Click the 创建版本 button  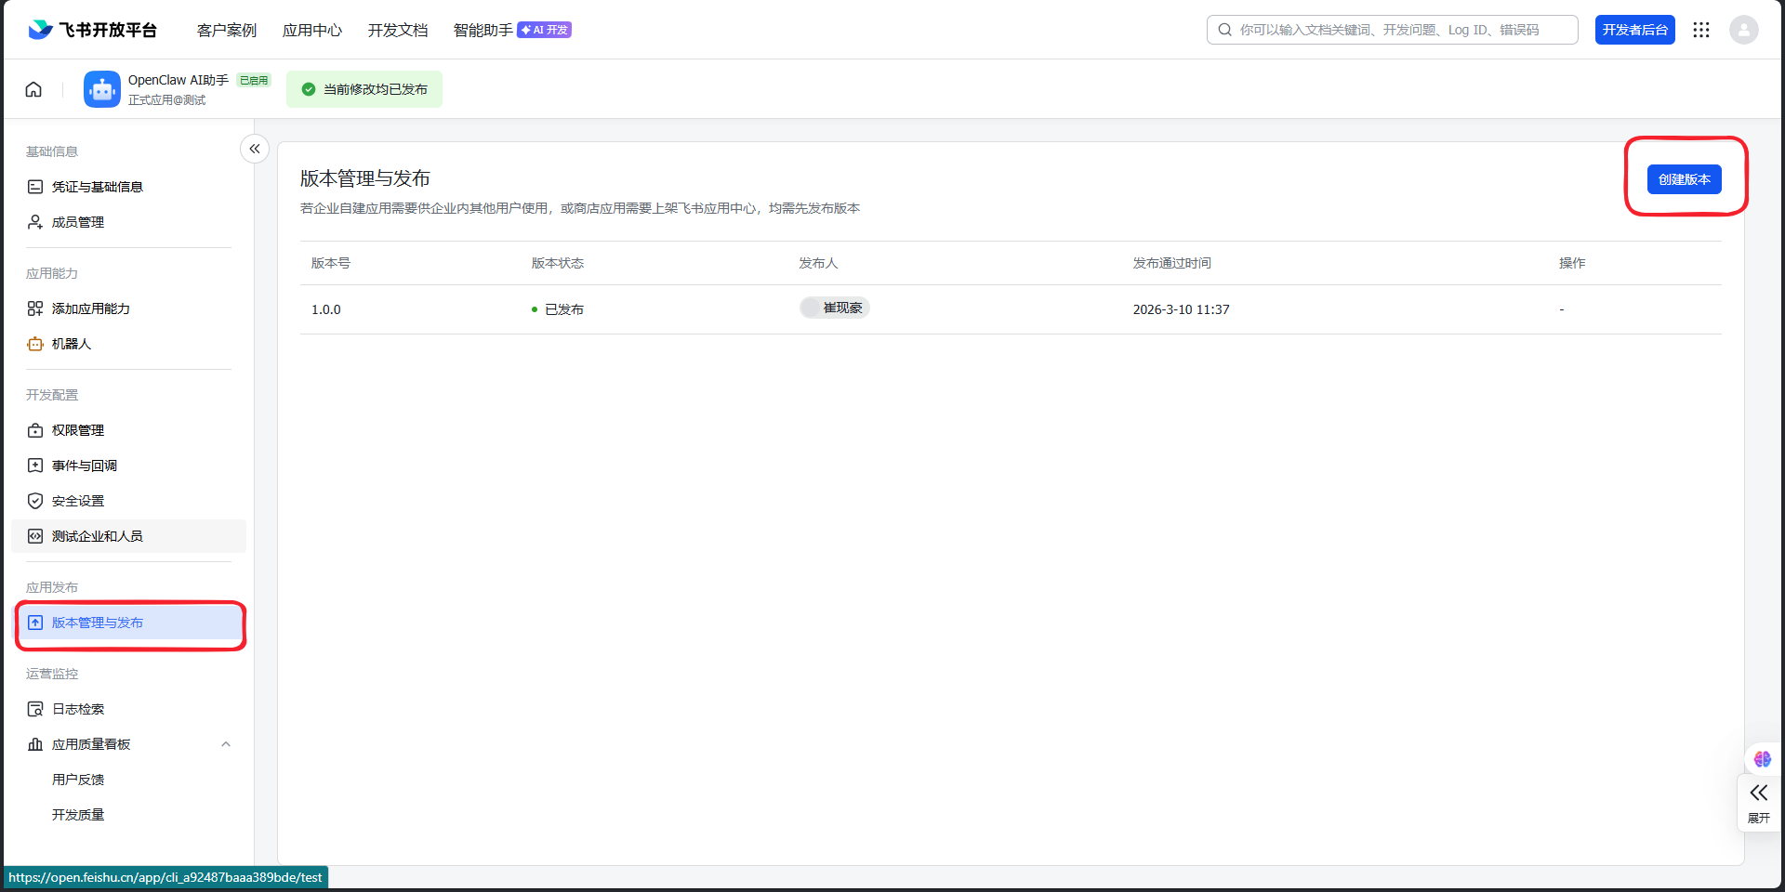pos(1684,179)
